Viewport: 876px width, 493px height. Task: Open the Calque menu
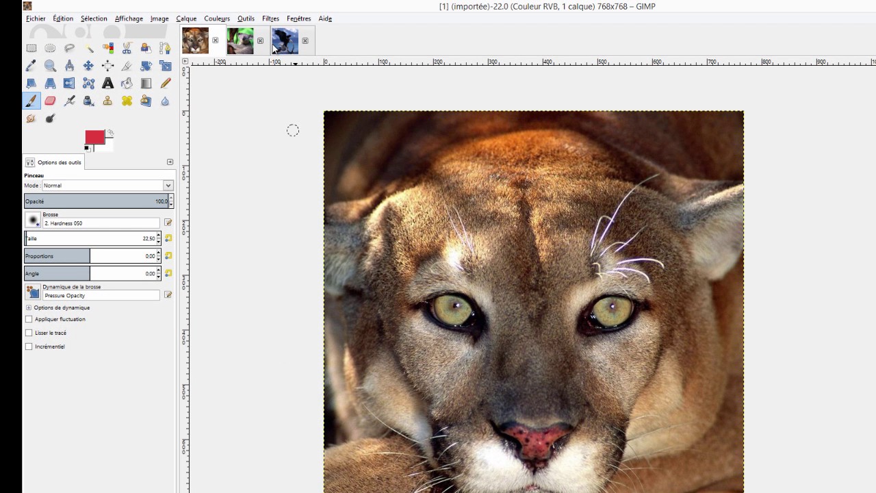tap(186, 18)
